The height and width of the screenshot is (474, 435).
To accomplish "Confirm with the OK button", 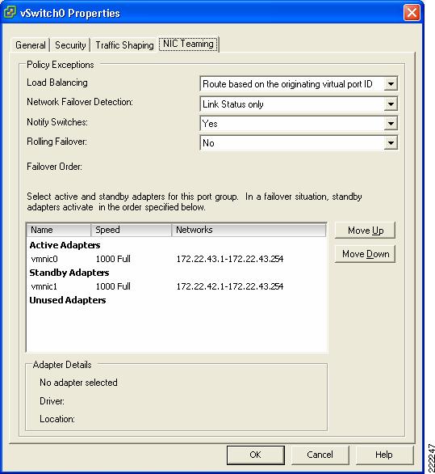I will [255, 455].
